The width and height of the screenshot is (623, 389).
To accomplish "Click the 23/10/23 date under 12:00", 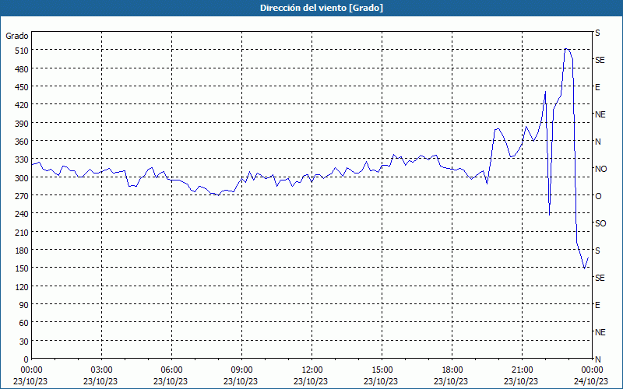I will tap(311, 381).
